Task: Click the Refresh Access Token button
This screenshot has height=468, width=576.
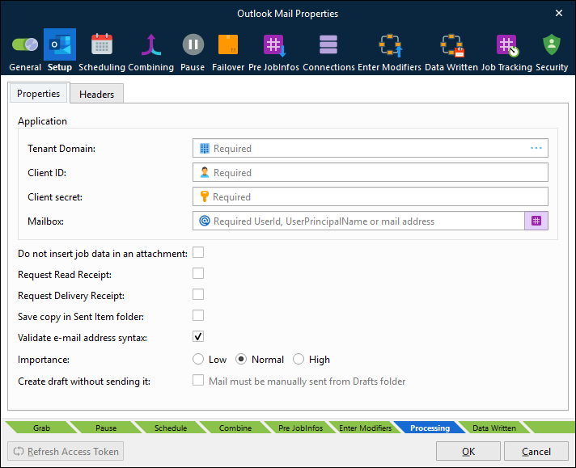Action: tap(66, 451)
